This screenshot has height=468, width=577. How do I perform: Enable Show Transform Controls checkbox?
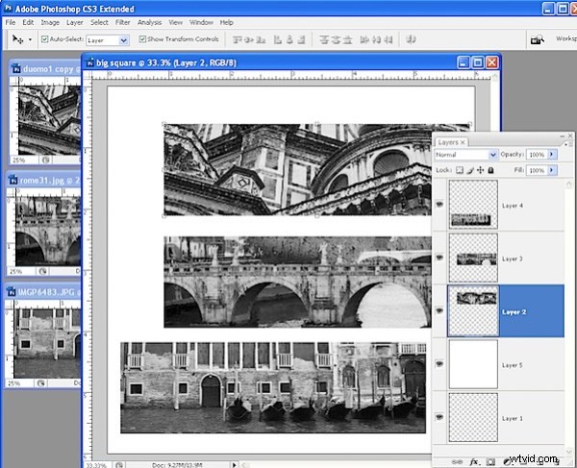pos(142,39)
